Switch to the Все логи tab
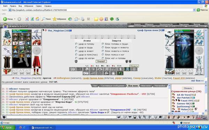 (133, 86)
